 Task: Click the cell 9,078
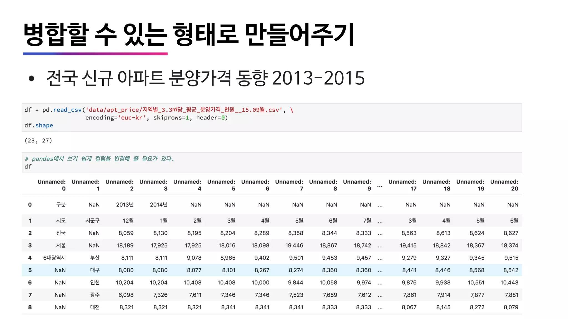(194, 258)
